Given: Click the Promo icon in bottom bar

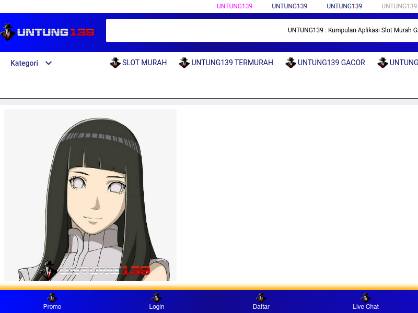Looking at the screenshot, I should (52, 297).
